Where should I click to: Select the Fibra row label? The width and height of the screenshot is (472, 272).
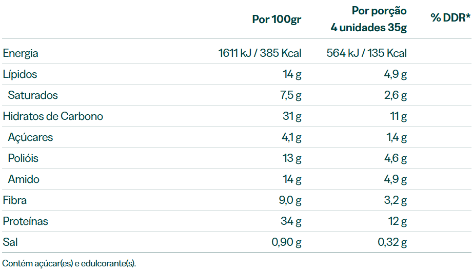click(15, 200)
